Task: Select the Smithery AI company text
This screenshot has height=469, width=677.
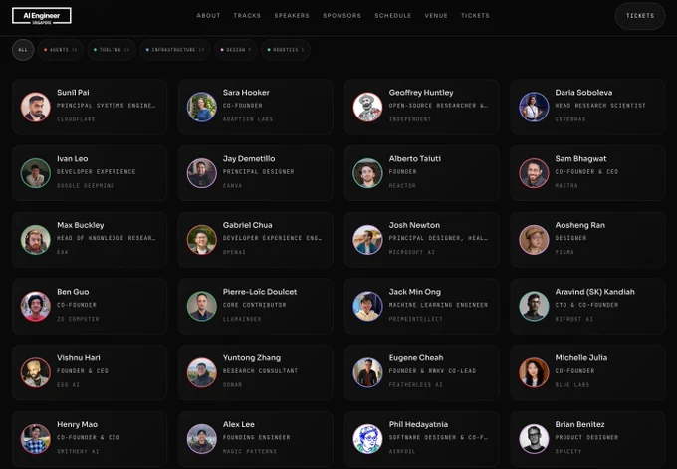Action: coord(78,451)
